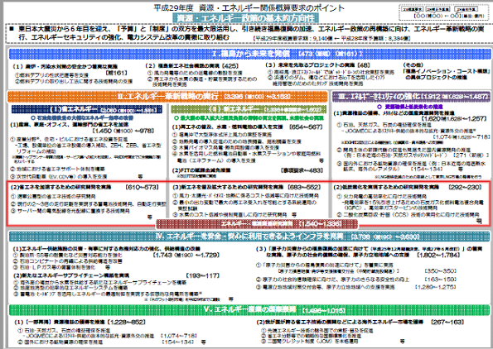Click the figure '[1,450 (補100) ←978]'
The image size is (493, 349).
123,131
